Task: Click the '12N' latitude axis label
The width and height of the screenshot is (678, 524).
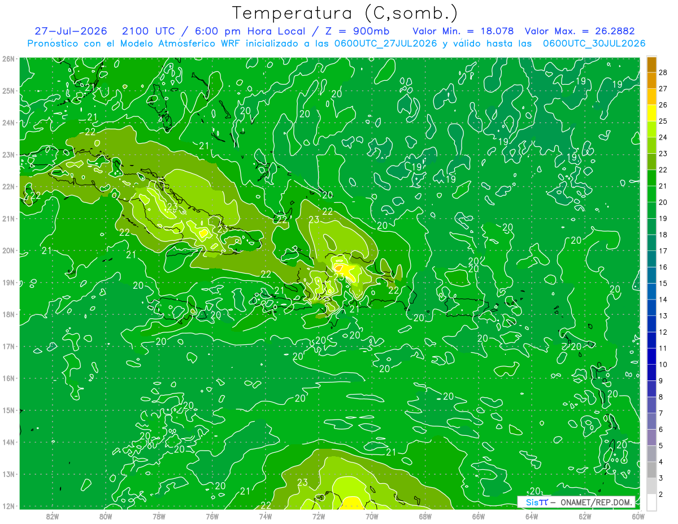Action: tap(8, 506)
